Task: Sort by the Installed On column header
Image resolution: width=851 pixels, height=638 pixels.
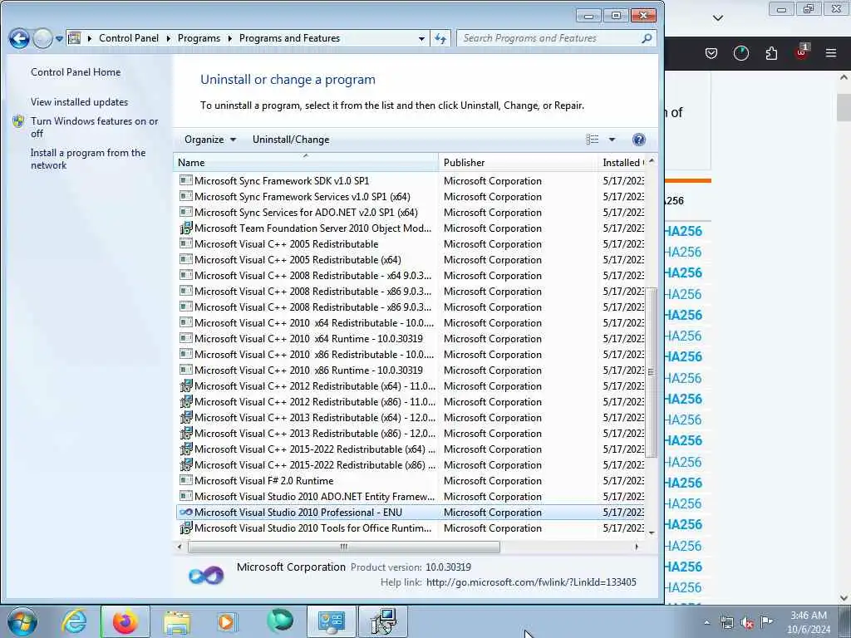Action: point(622,162)
